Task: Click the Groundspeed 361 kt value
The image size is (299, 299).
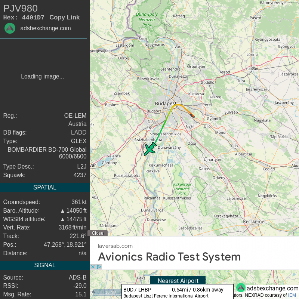Action: [x=79, y=202]
